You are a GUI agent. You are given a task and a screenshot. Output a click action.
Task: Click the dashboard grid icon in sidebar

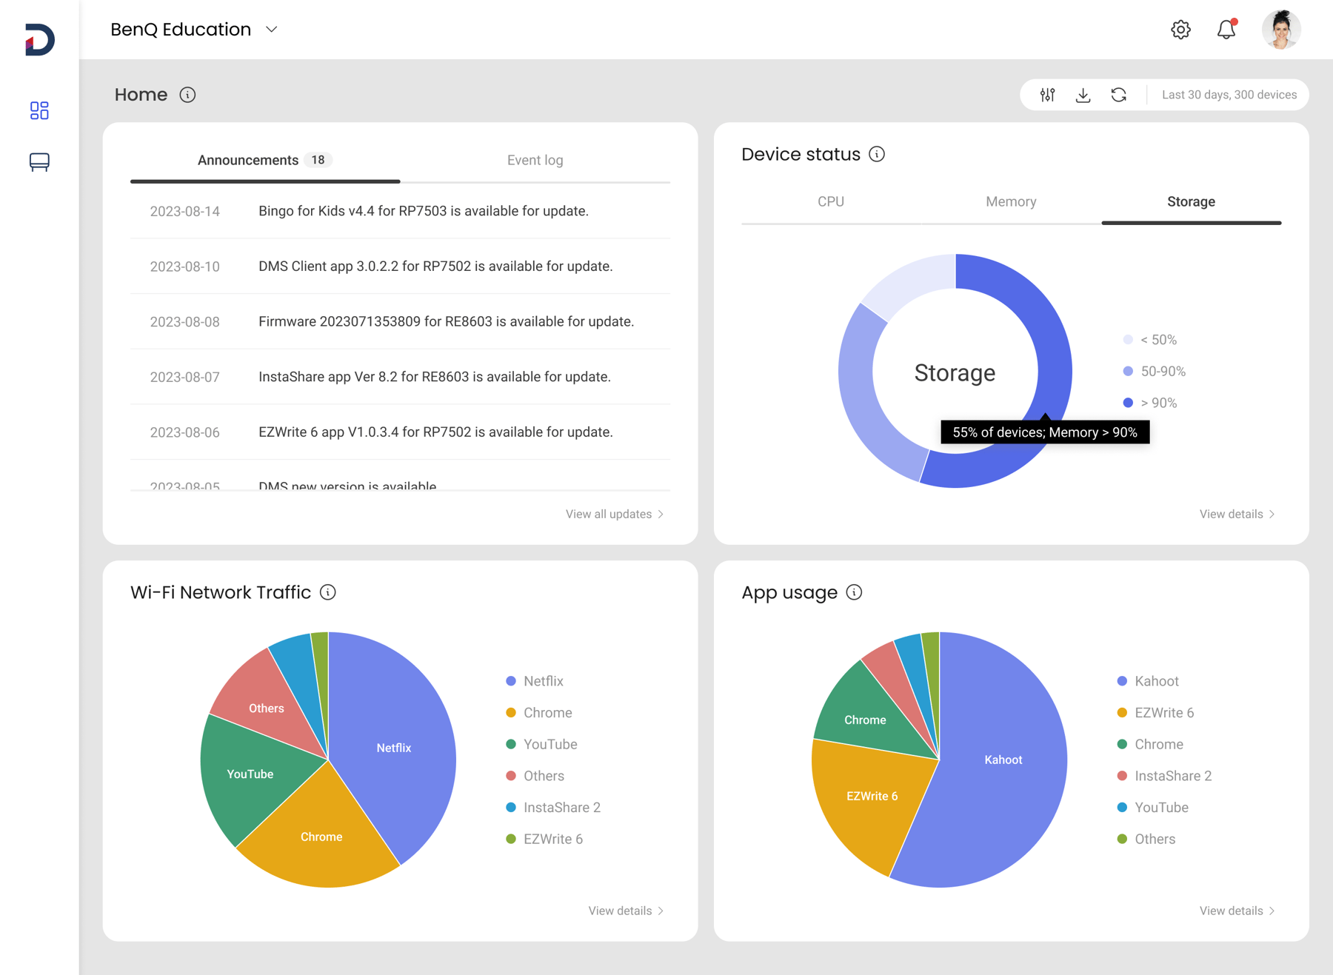point(39,110)
